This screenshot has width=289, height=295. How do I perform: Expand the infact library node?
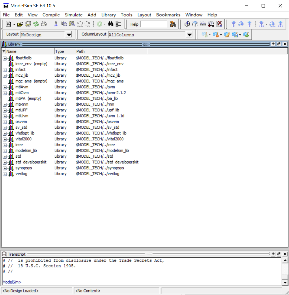tap(5, 70)
